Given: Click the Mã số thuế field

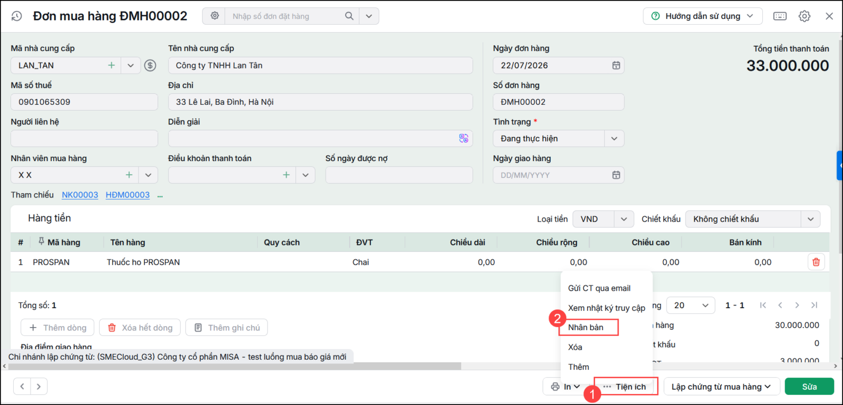Looking at the screenshot, I should point(84,102).
